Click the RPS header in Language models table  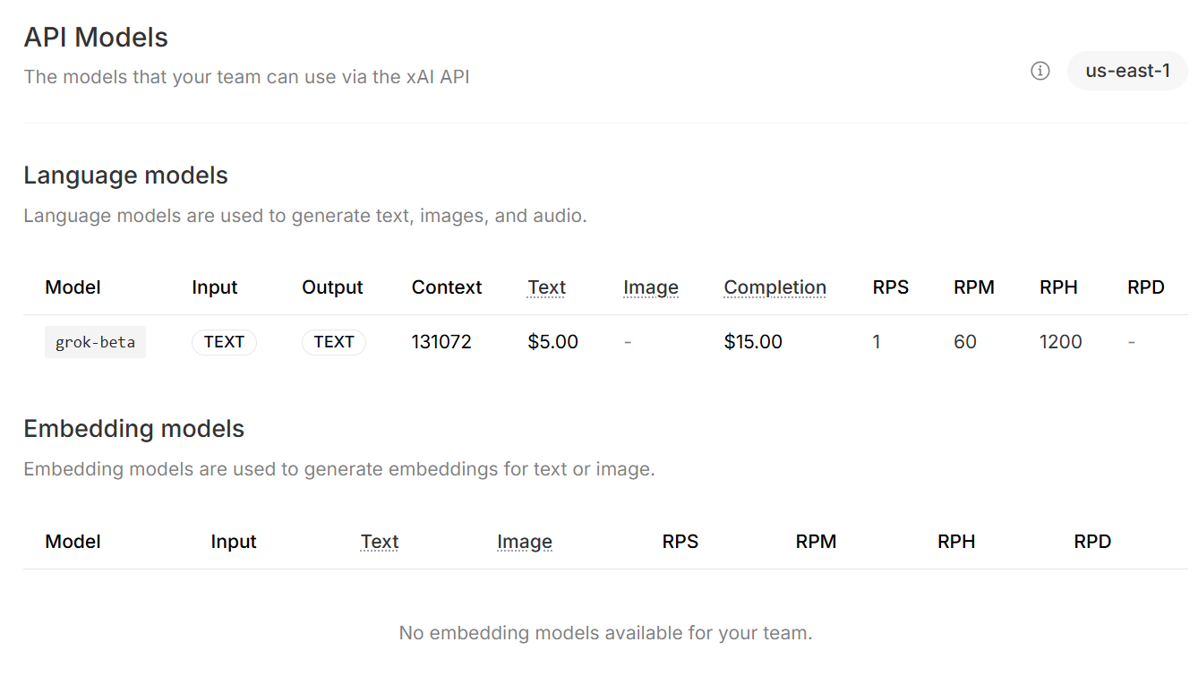pyautogui.click(x=890, y=287)
